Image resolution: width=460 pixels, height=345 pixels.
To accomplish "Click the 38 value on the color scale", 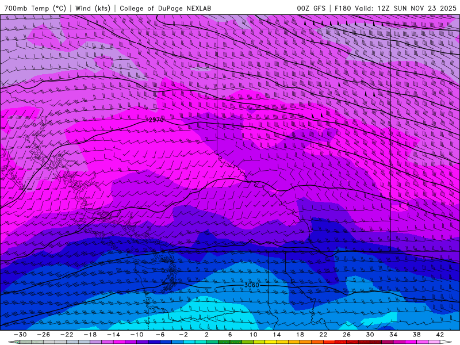I will pyautogui.click(x=416, y=335).
